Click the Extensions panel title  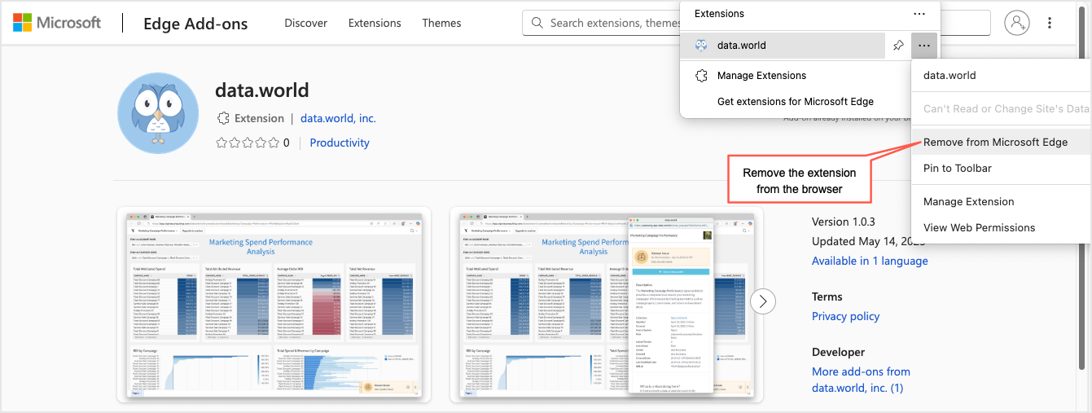719,14
